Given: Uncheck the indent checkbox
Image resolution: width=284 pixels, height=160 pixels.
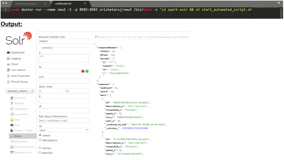Looking at the screenshot, I should (x=40, y=135).
